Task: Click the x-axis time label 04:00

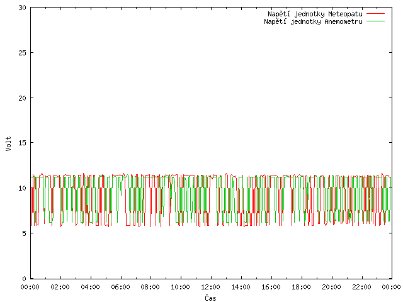Action: click(90, 287)
